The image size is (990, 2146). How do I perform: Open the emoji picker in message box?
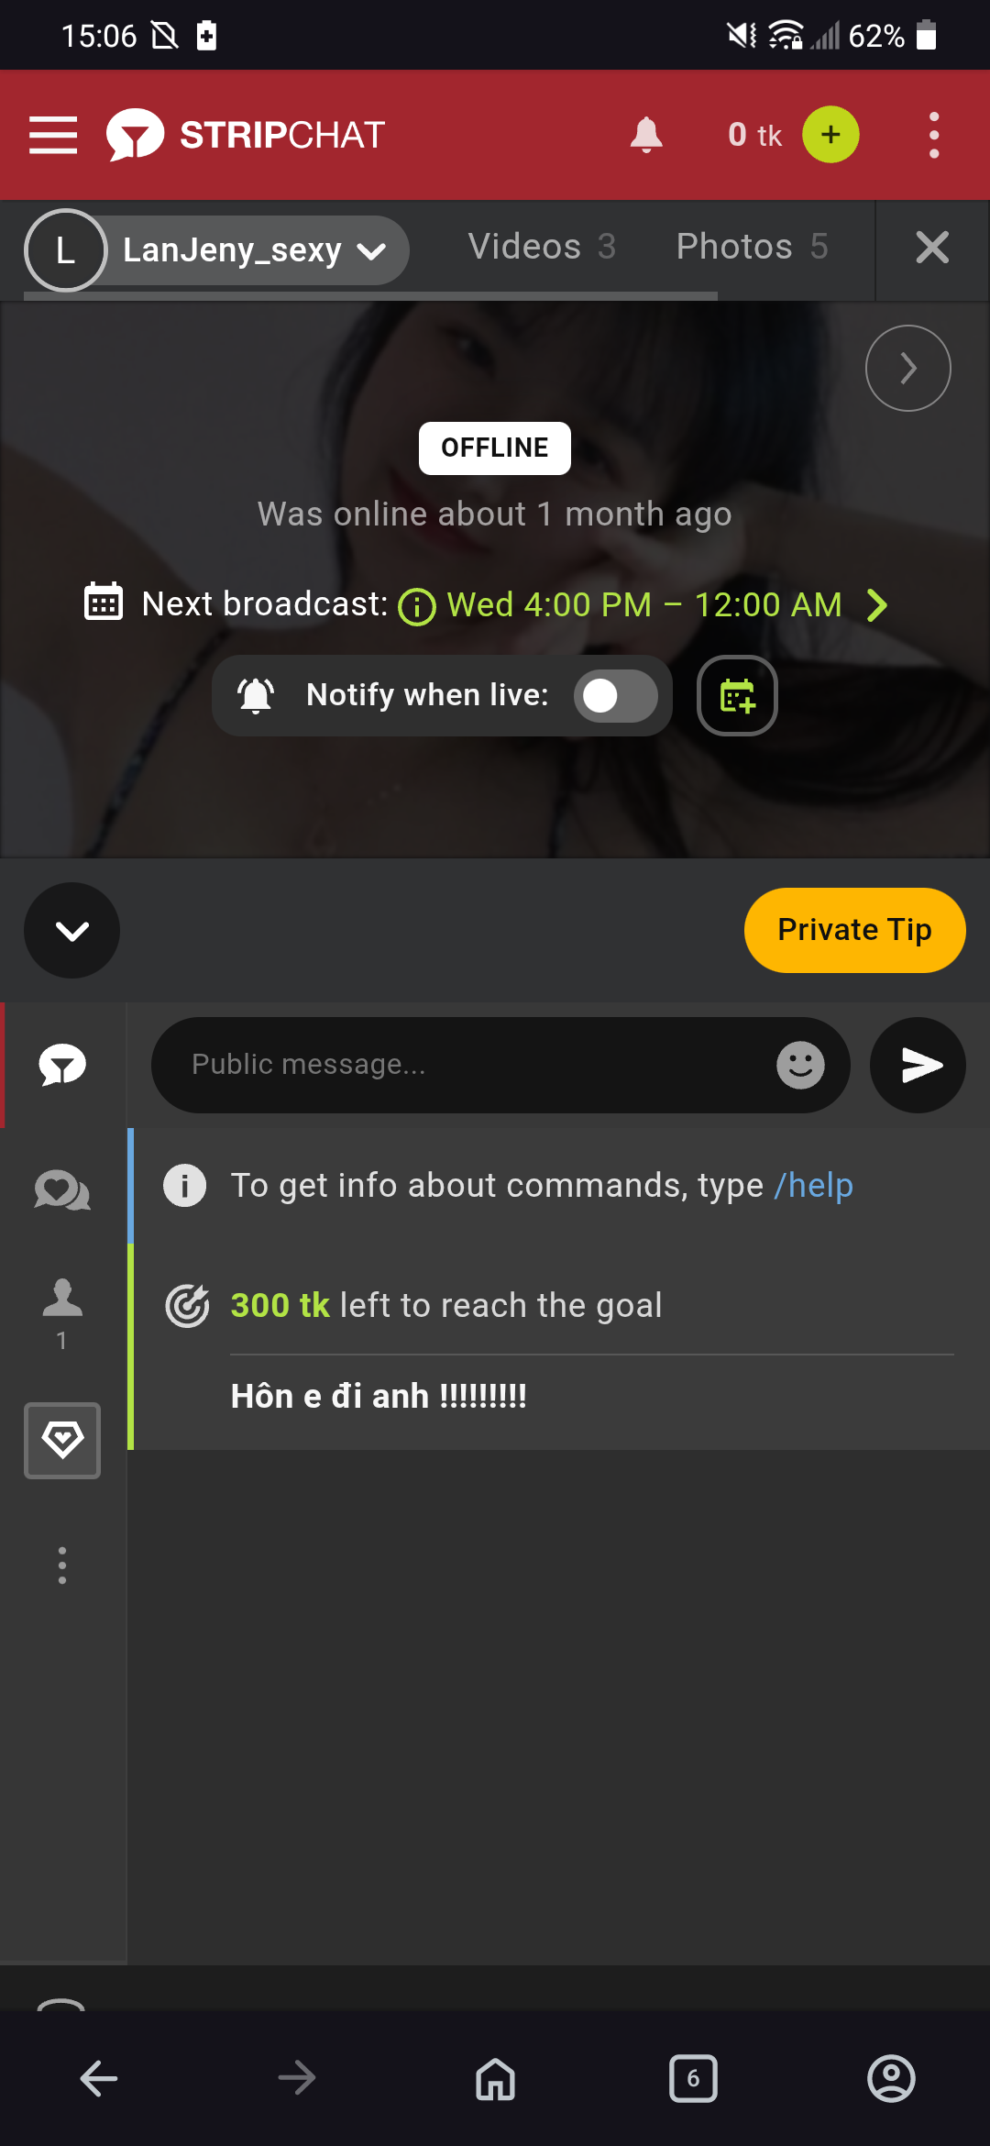[801, 1065]
